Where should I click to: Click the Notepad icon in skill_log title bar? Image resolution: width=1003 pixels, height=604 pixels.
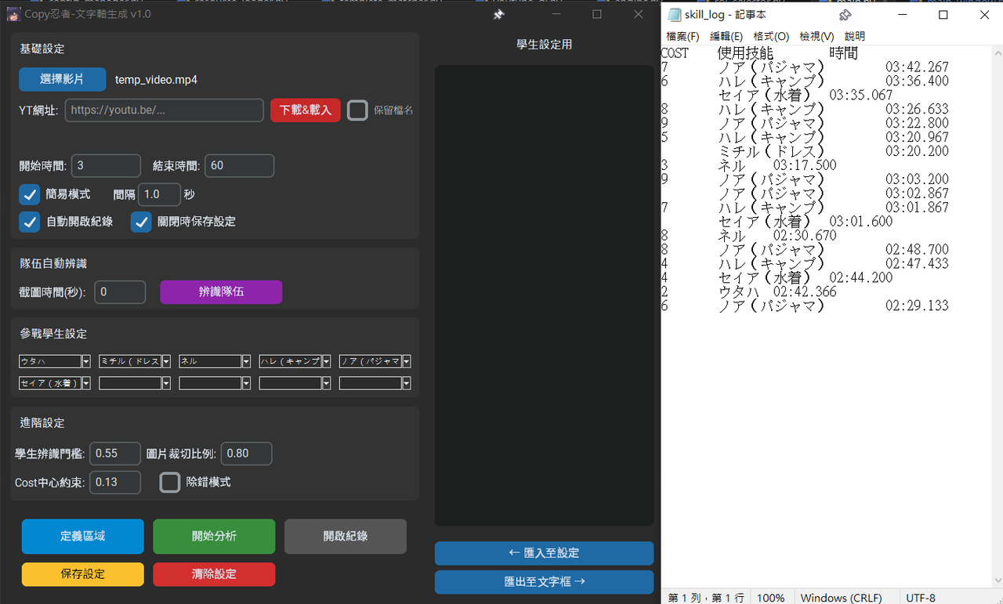tap(674, 15)
